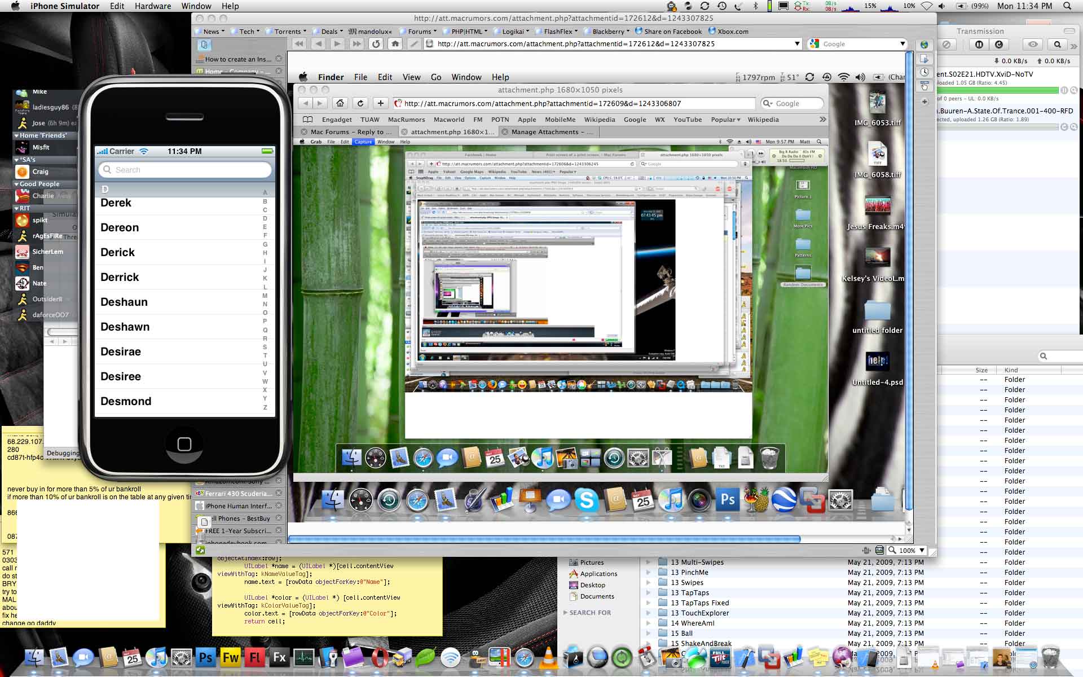Open the Xbox.com bookmark
Image resolution: width=1083 pixels, height=677 pixels.
[x=728, y=32]
